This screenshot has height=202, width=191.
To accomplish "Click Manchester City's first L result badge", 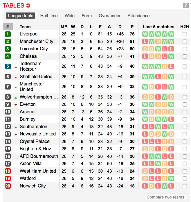I will (x=145, y=42).
